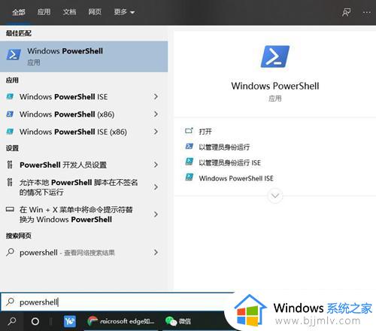Expand arrow for Windows PowerShell (x86)

pyautogui.click(x=156, y=114)
